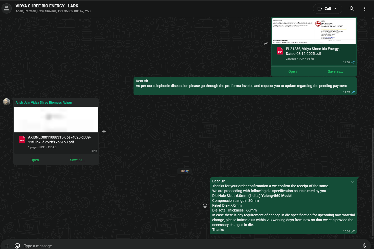Open the emoji and sticker picker
This screenshot has height=249, width=374.
(17, 246)
